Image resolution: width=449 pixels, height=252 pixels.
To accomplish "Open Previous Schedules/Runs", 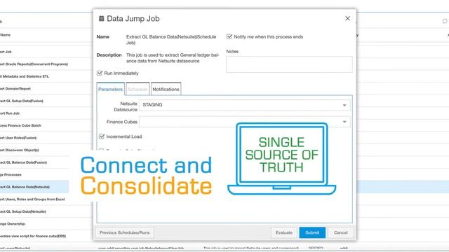I will tap(125, 232).
